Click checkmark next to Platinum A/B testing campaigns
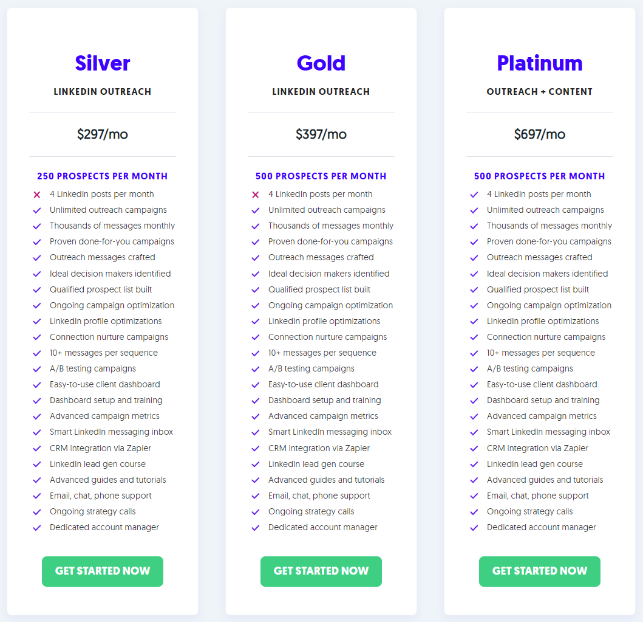This screenshot has width=643, height=622. pos(474,369)
